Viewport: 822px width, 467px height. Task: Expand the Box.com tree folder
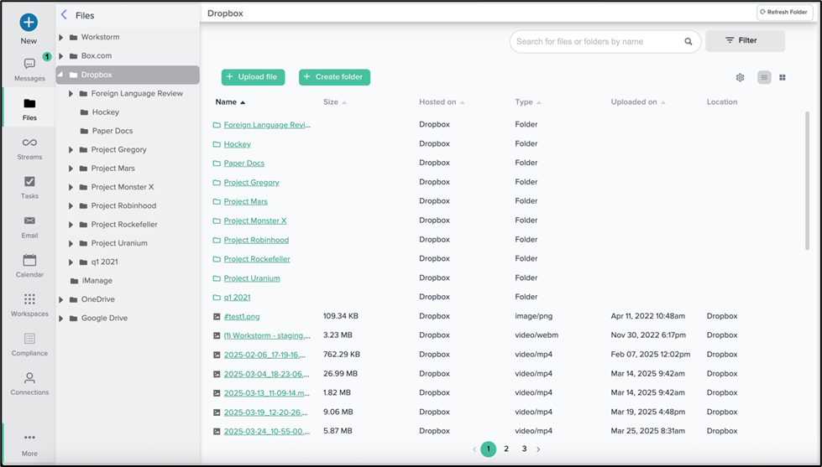(x=60, y=56)
